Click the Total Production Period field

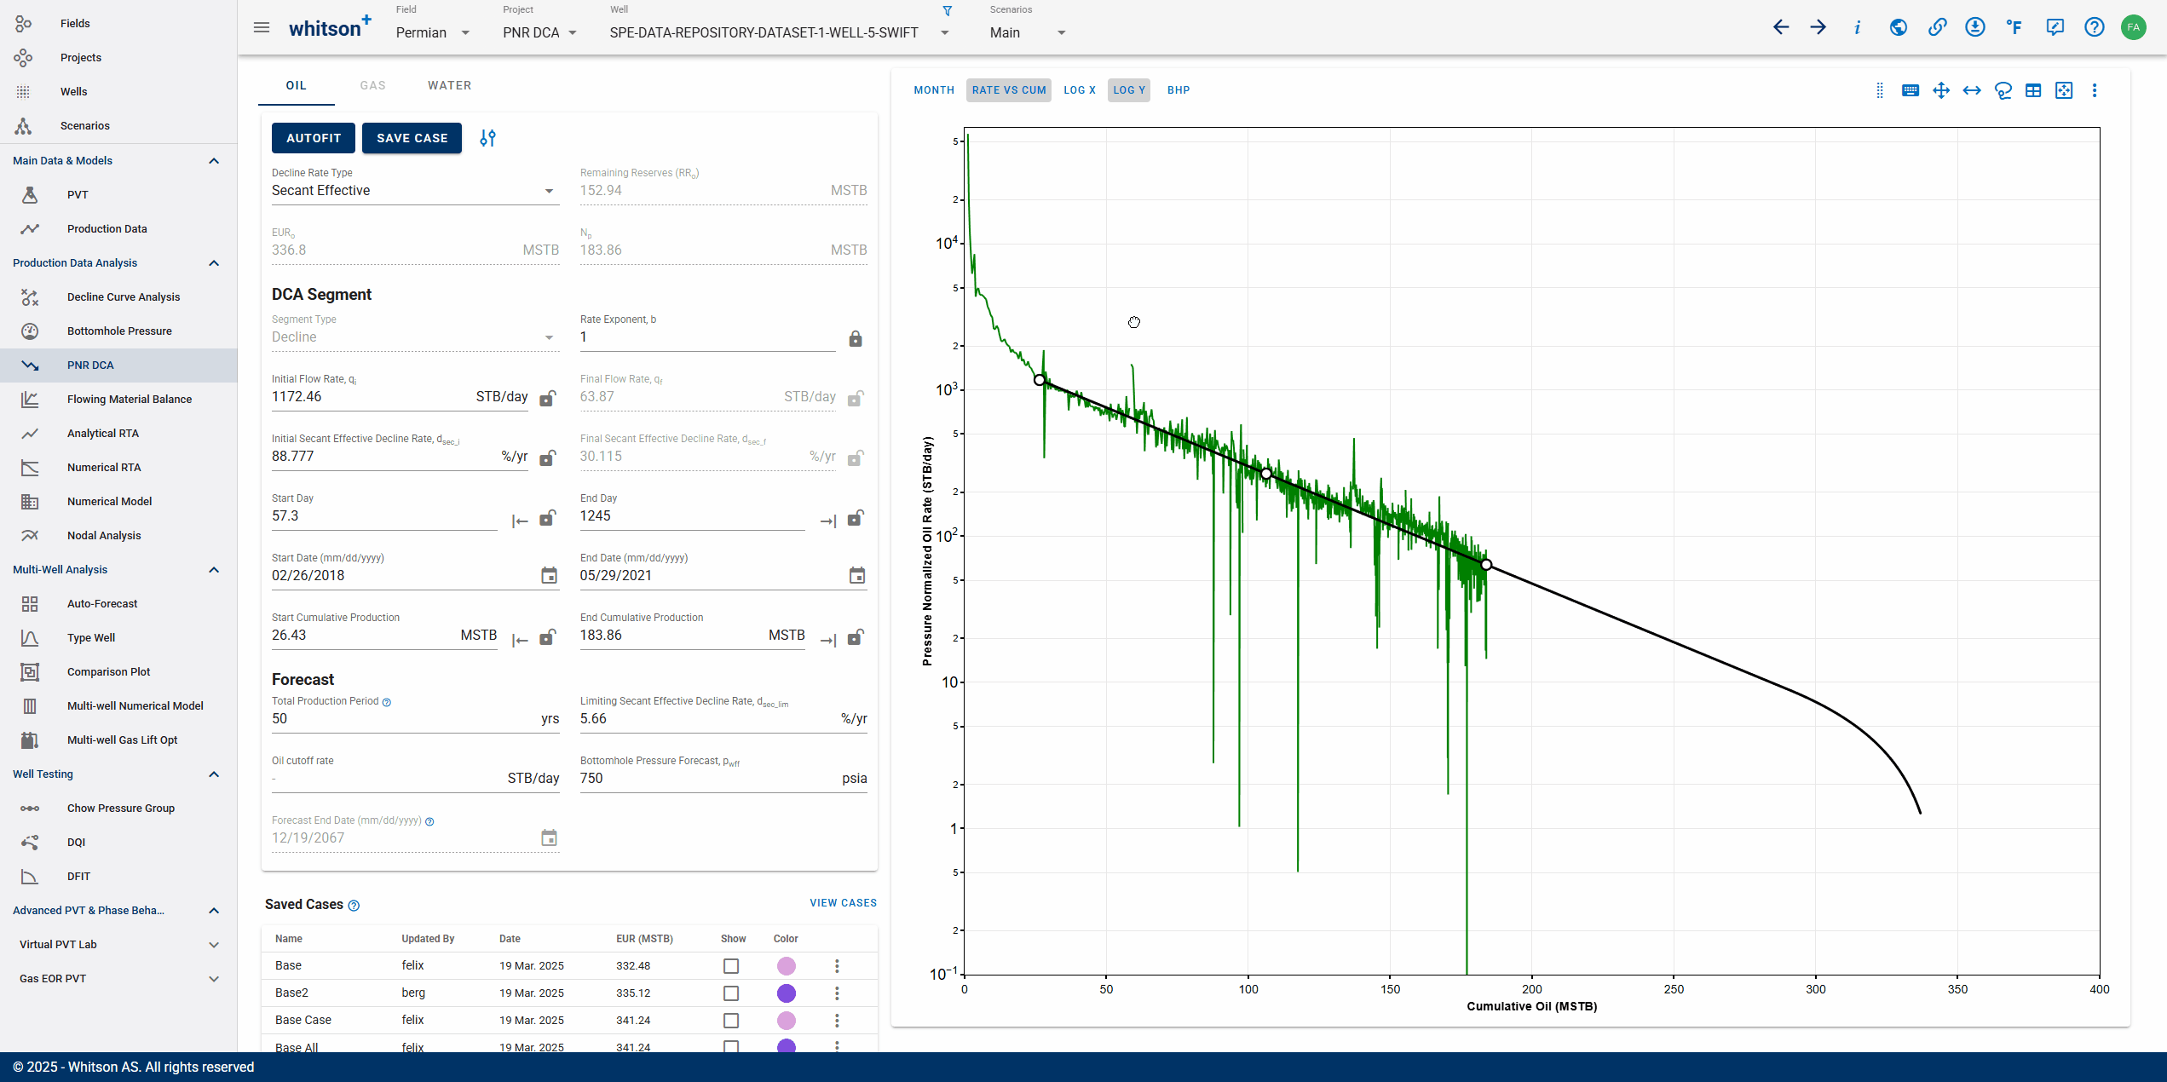[x=415, y=719]
